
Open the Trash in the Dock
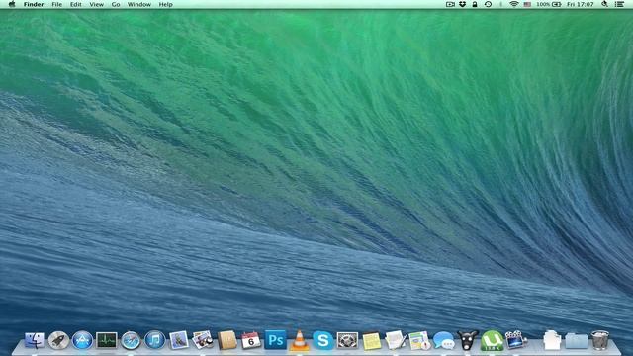point(600,340)
